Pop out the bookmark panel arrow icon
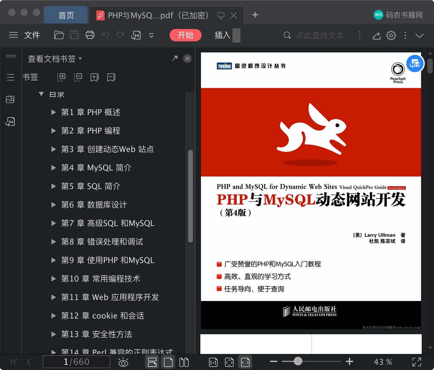 click(175, 58)
